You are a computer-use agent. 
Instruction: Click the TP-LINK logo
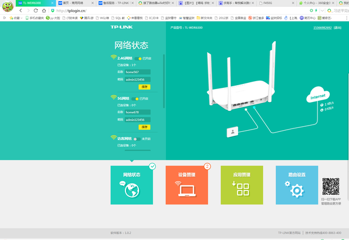tap(122, 27)
